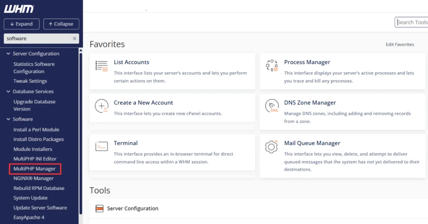Open the List Accounts link
This screenshot has width=428, height=224.
point(131,62)
